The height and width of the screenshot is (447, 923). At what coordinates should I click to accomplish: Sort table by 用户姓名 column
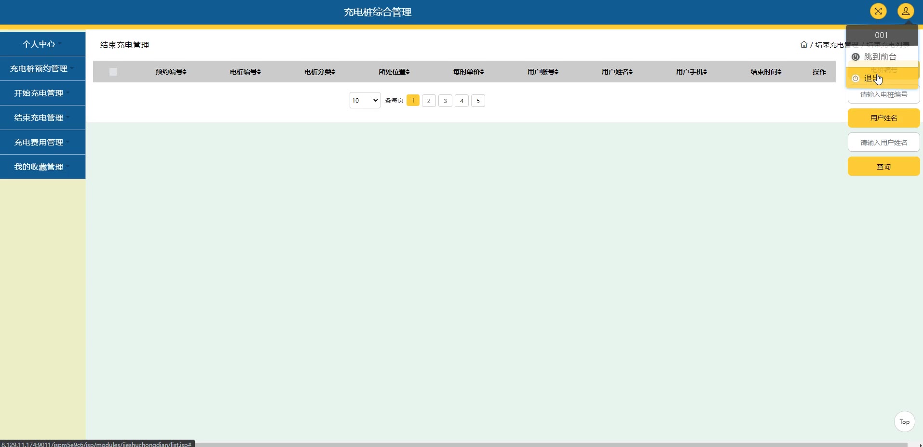coord(617,72)
